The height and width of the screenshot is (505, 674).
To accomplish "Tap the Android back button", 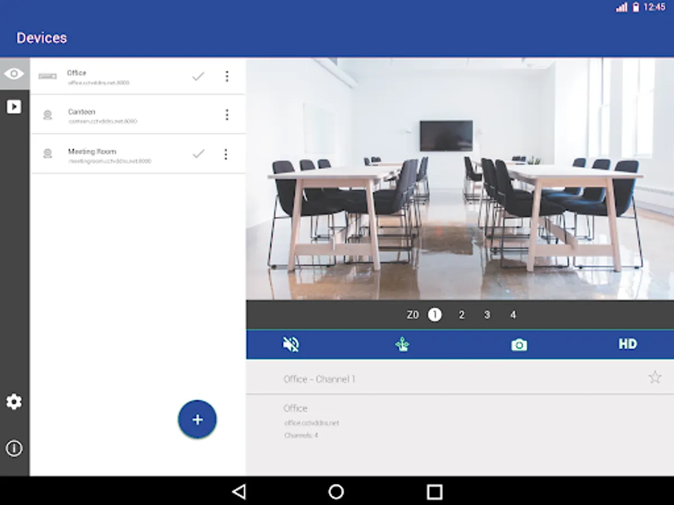I will pos(239,492).
